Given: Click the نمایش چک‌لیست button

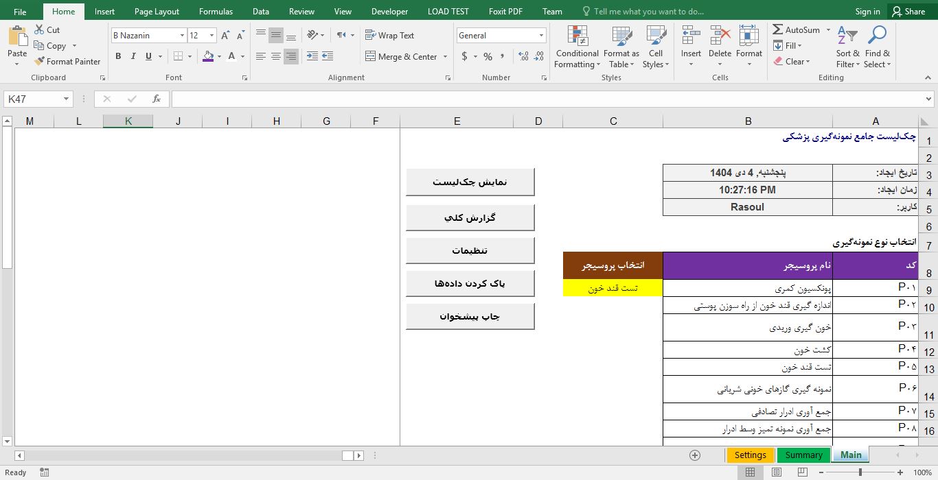Looking at the screenshot, I should pyautogui.click(x=470, y=182).
